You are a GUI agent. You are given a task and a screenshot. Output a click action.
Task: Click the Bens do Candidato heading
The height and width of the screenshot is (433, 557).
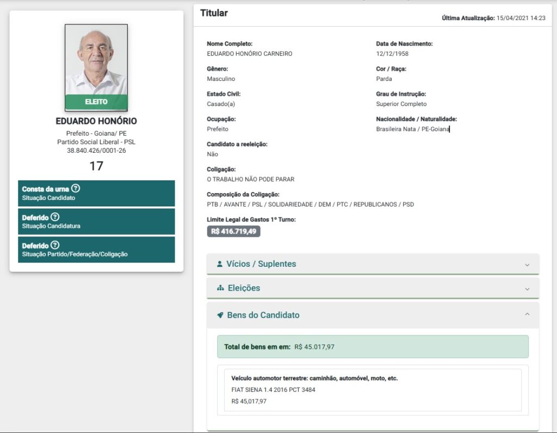[x=263, y=315]
